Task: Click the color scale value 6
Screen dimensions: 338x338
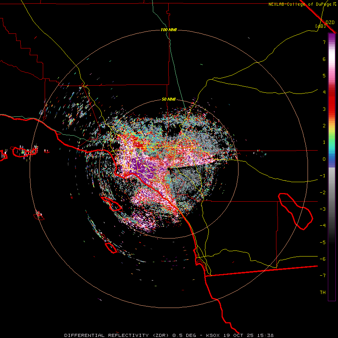Action: coord(324,59)
